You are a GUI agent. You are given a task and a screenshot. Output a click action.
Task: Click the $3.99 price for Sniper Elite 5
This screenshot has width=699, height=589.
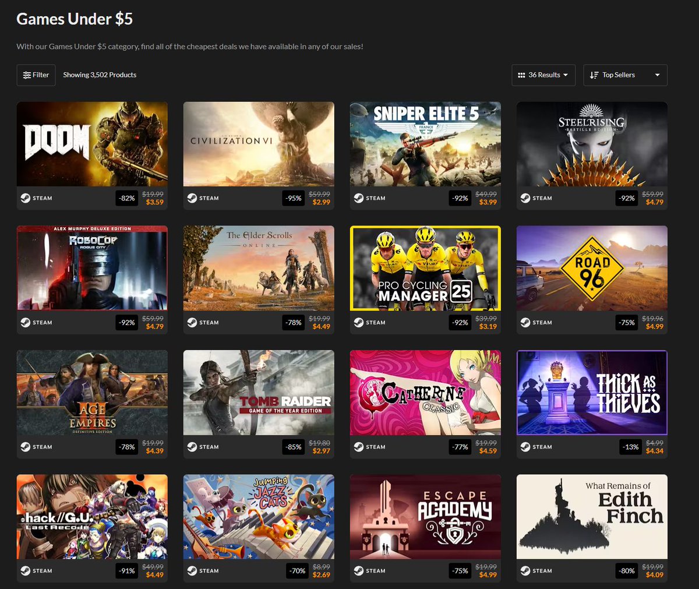pos(488,202)
